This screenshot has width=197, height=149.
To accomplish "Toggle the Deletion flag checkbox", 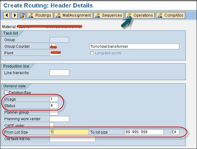I will point(6,92).
